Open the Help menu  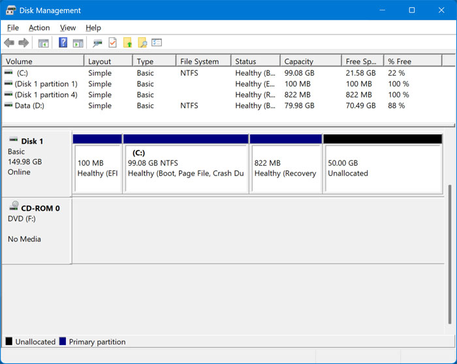[x=93, y=27]
